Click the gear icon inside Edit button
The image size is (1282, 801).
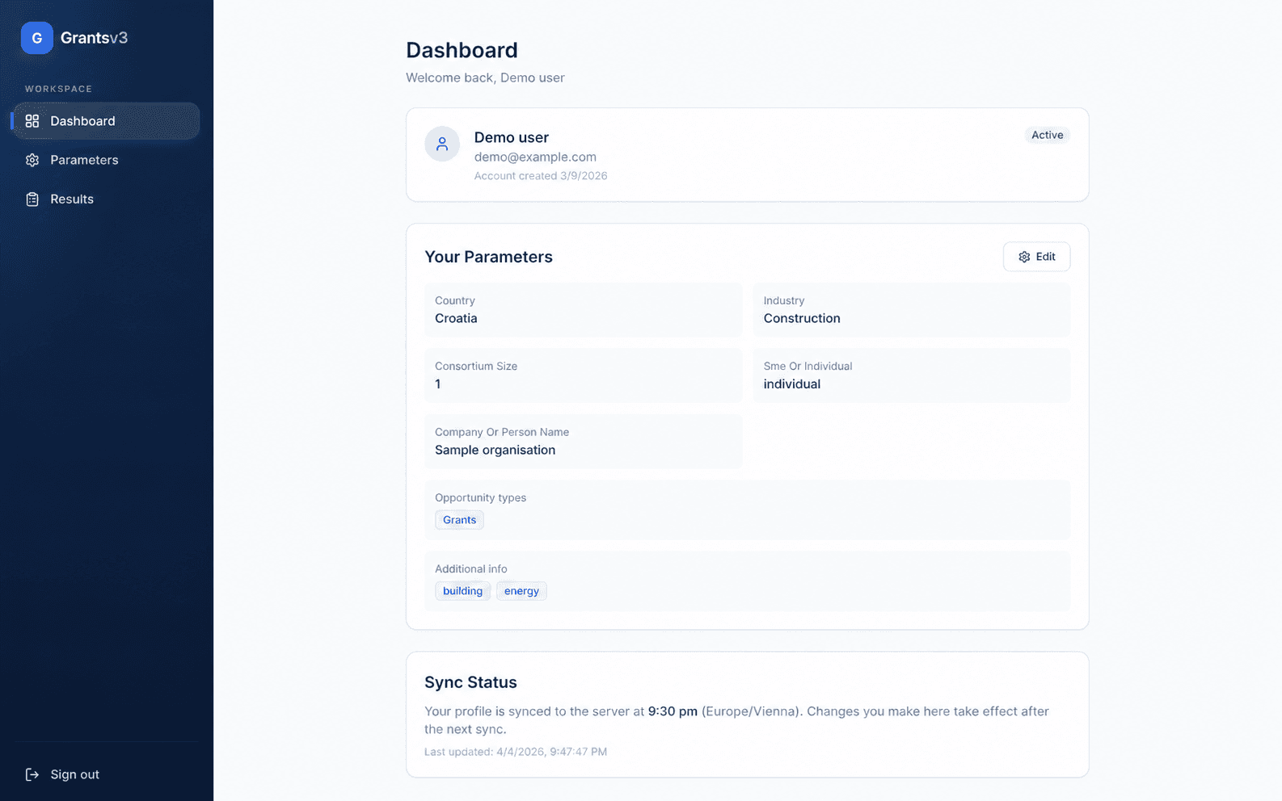point(1024,257)
